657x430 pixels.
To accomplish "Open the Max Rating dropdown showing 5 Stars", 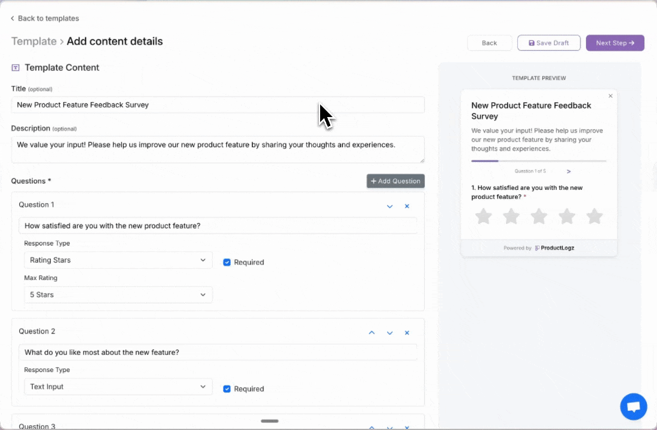I will point(118,294).
